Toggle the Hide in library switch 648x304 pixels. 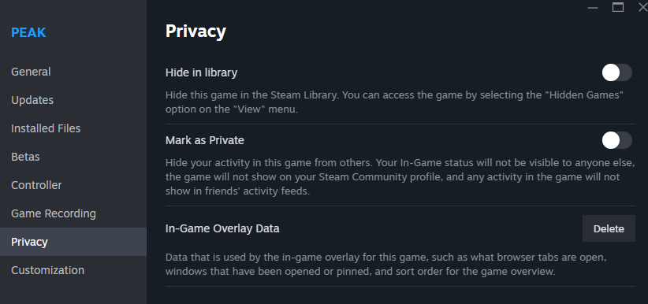616,72
